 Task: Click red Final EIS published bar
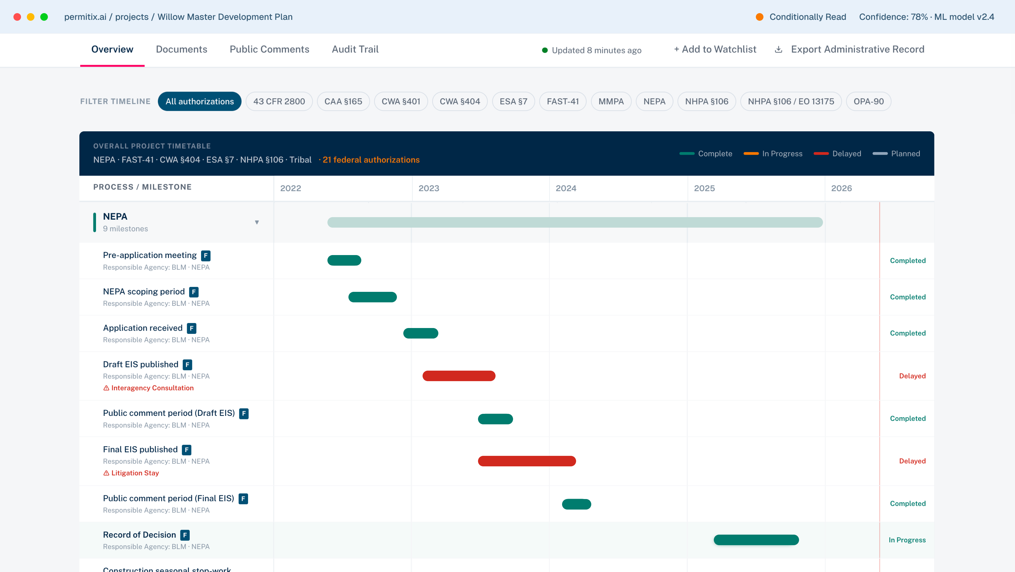(x=527, y=461)
